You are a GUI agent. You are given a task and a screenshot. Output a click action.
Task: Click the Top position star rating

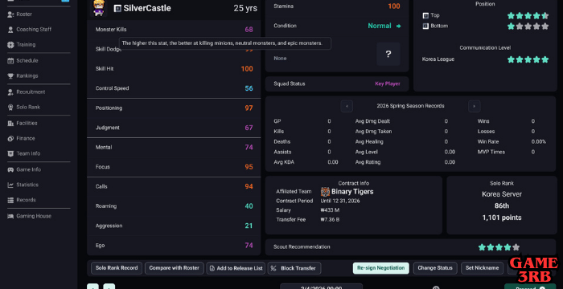tap(528, 15)
